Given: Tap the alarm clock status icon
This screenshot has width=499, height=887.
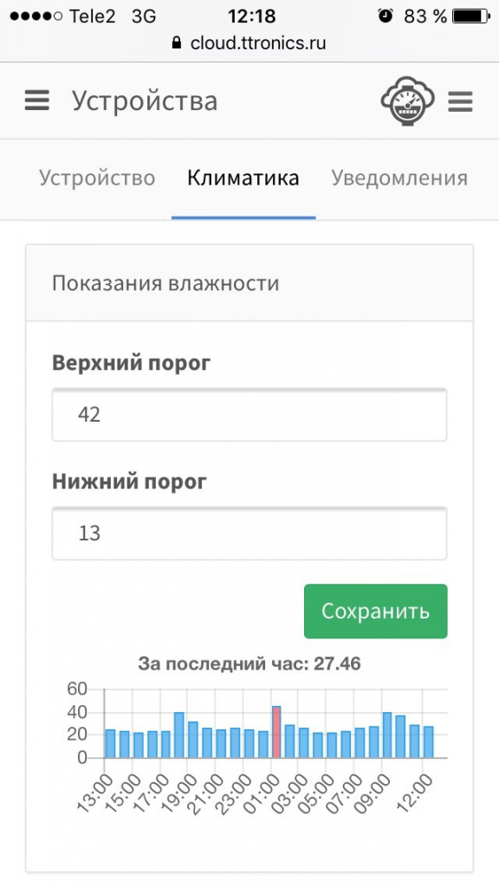Looking at the screenshot, I should pyautogui.click(x=386, y=16).
